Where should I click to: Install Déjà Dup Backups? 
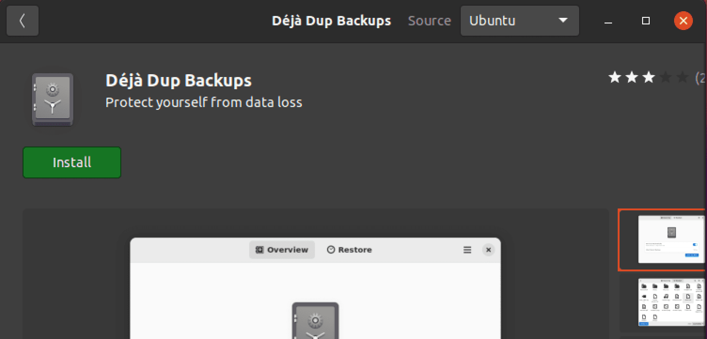(x=71, y=162)
